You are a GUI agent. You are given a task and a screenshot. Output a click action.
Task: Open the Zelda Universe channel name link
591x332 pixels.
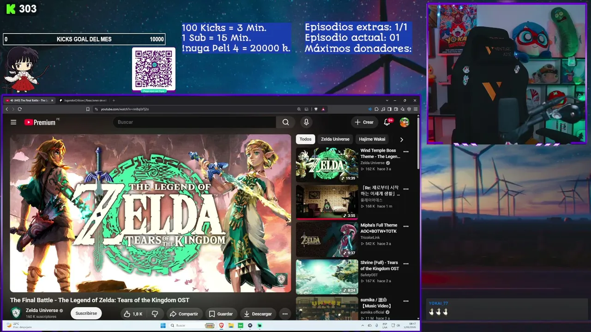(42, 310)
